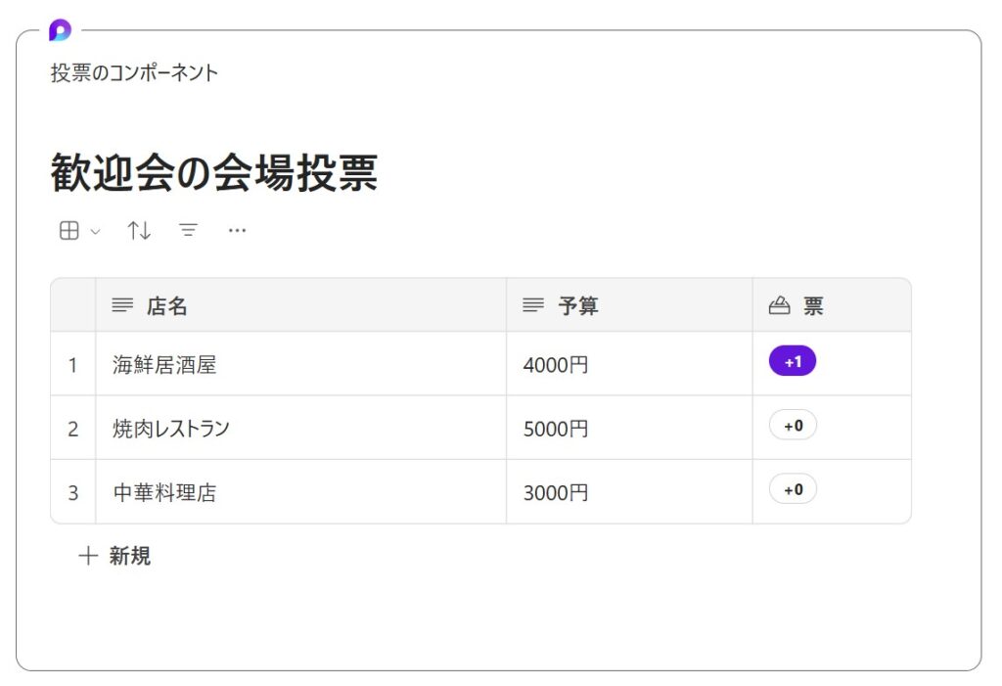Toggle the +1 vote for 海鮮居酒屋

793,361
